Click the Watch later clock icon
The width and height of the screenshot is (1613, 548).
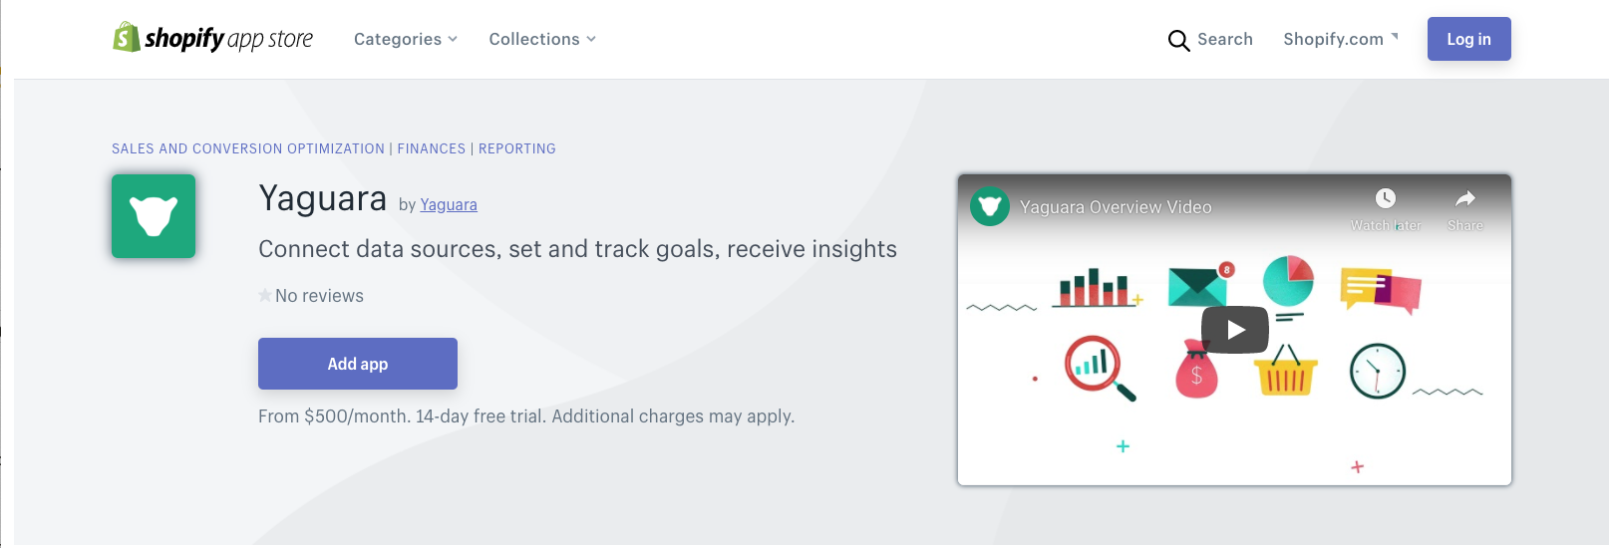1386,198
